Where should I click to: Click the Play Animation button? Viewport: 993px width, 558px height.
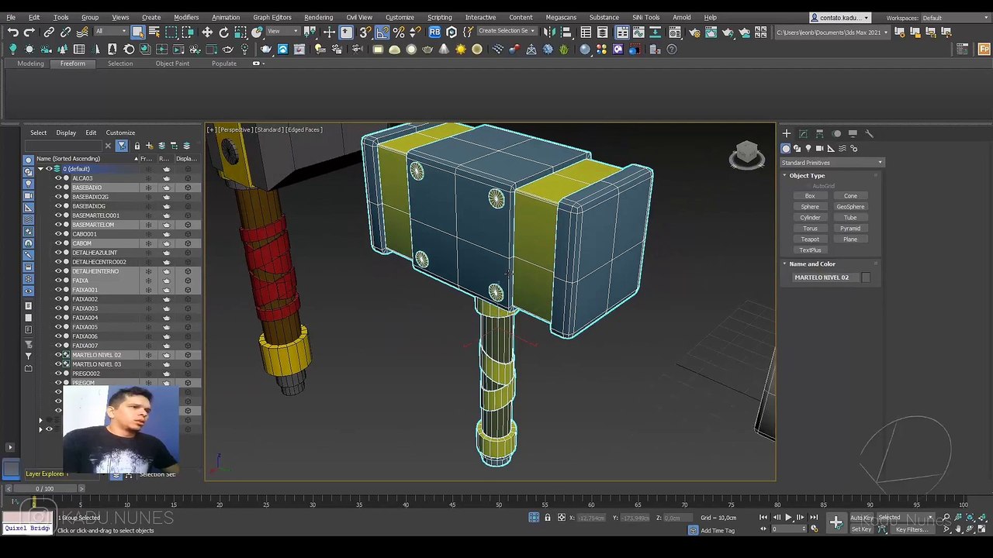tap(788, 518)
